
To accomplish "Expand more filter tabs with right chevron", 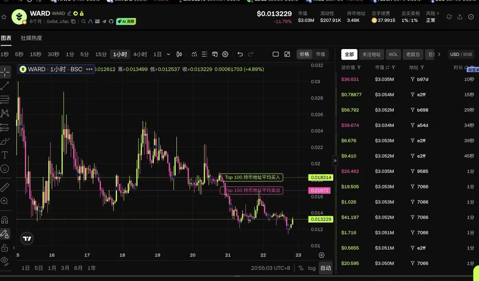I will coord(439,54).
